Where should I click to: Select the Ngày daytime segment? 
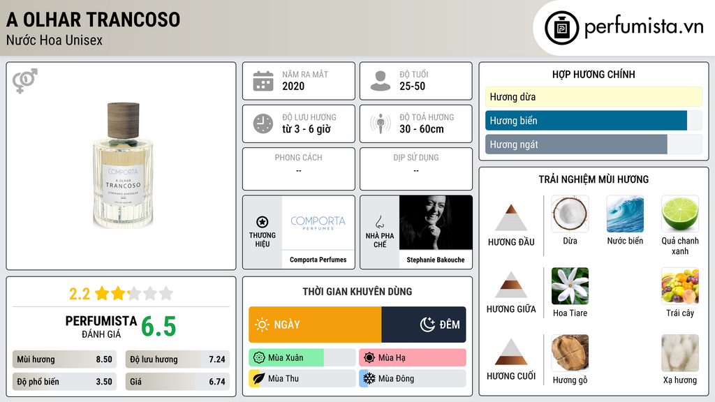pos(315,325)
